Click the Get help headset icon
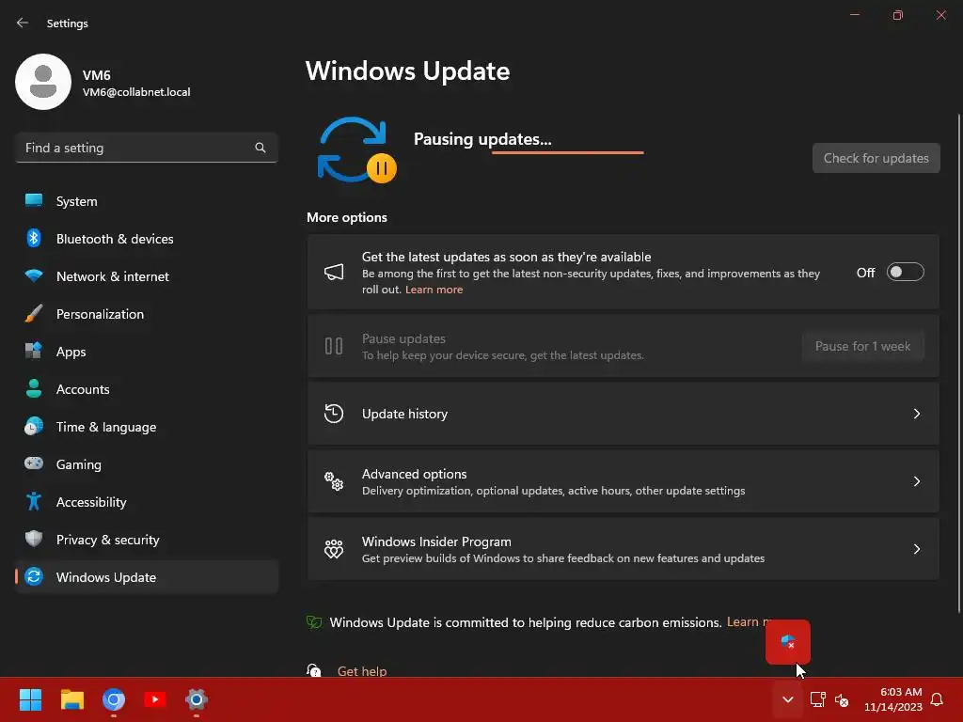The width and height of the screenshot is (963, 722). (x=314, y=670)
